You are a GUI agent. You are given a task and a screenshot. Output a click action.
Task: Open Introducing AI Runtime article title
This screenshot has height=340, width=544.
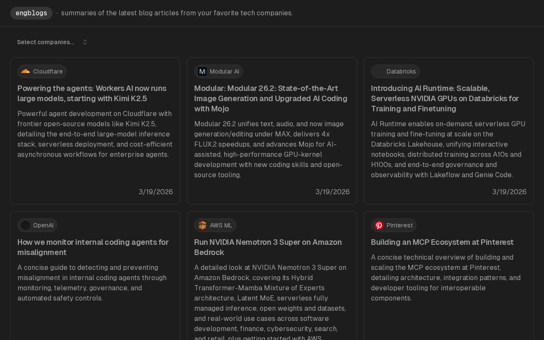pyautogui.click(x=445, y=99)
